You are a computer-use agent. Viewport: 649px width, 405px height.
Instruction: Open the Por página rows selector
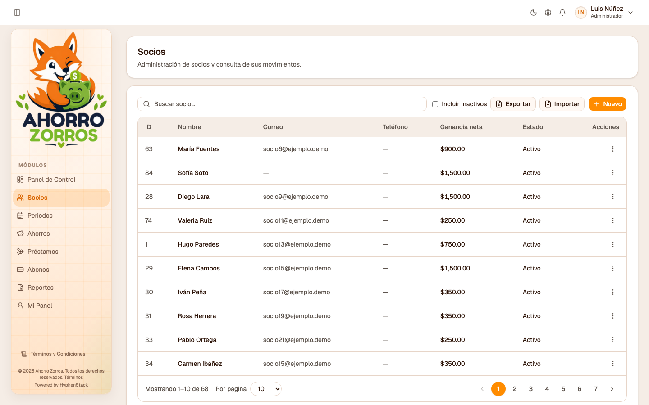click(266, 389)
